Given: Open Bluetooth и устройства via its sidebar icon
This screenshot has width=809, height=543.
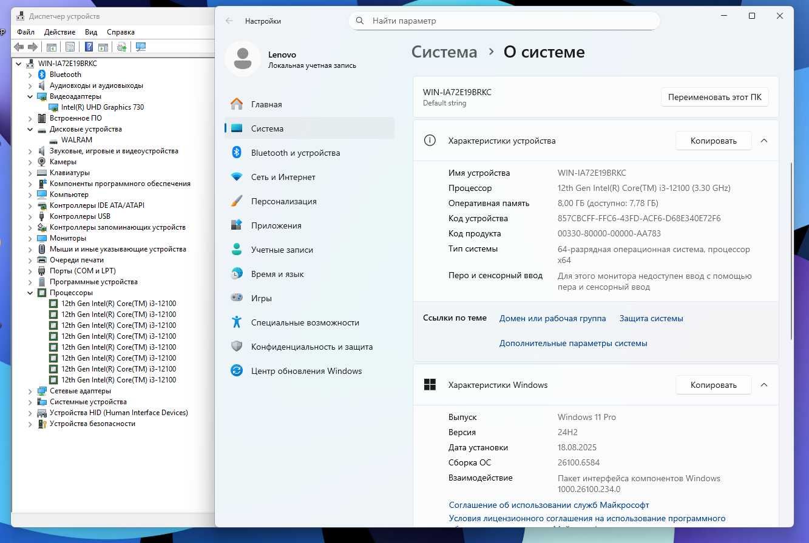Looking at the screenshot, I should (237, 153).
